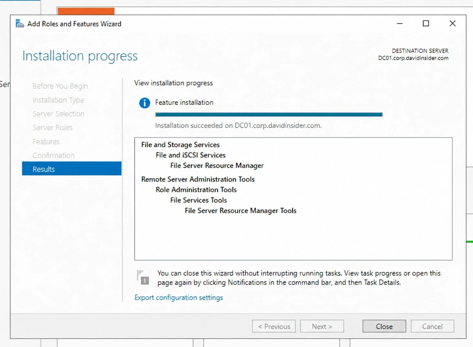
Task: Click the < Previous button
Action: (274, 326)
